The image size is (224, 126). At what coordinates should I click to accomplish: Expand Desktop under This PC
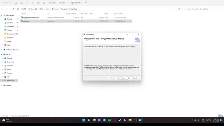click(x=2, y=58)
